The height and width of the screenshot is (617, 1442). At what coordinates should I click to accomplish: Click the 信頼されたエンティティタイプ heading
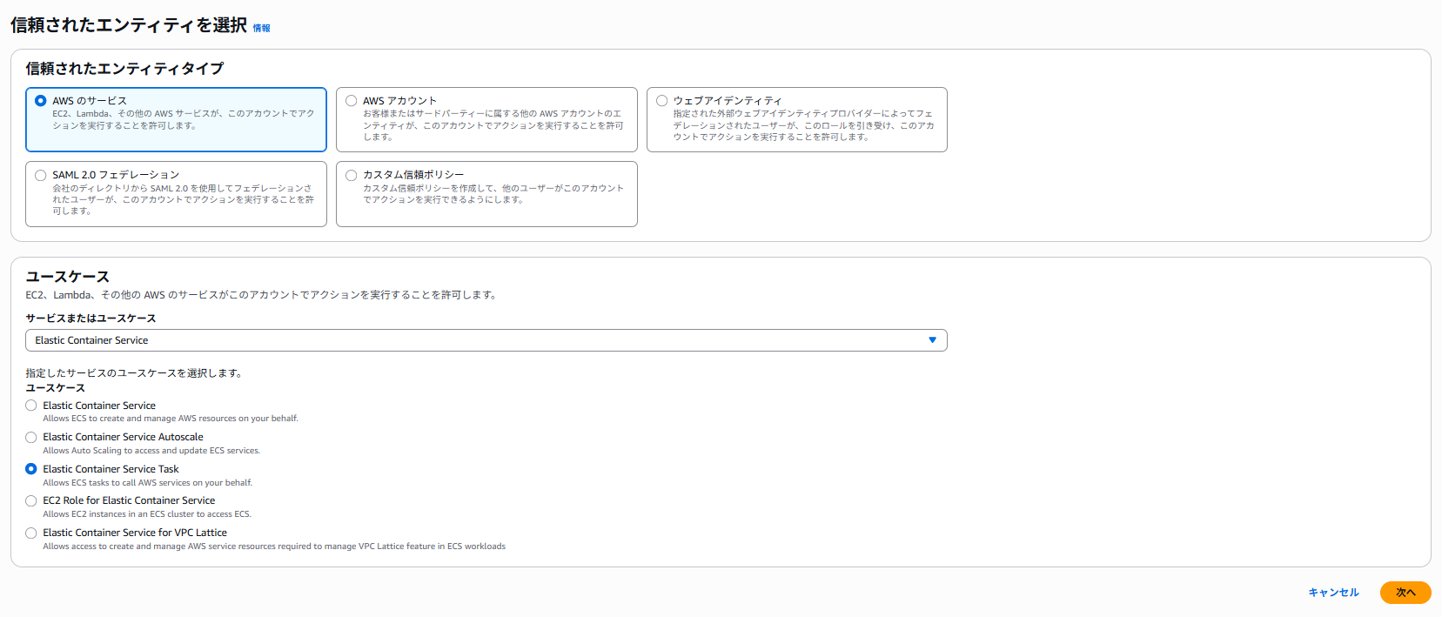124,69
